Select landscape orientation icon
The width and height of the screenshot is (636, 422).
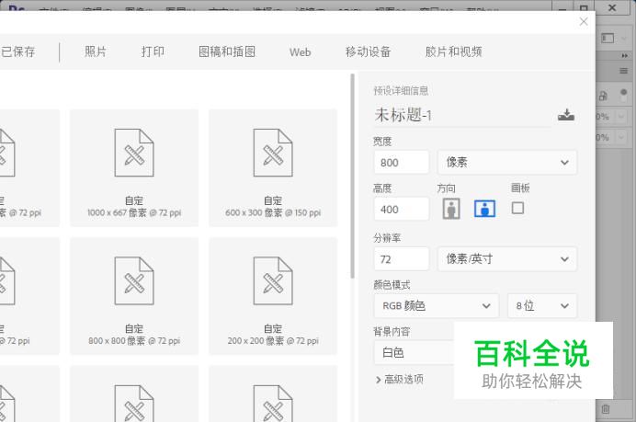(484, 209)
